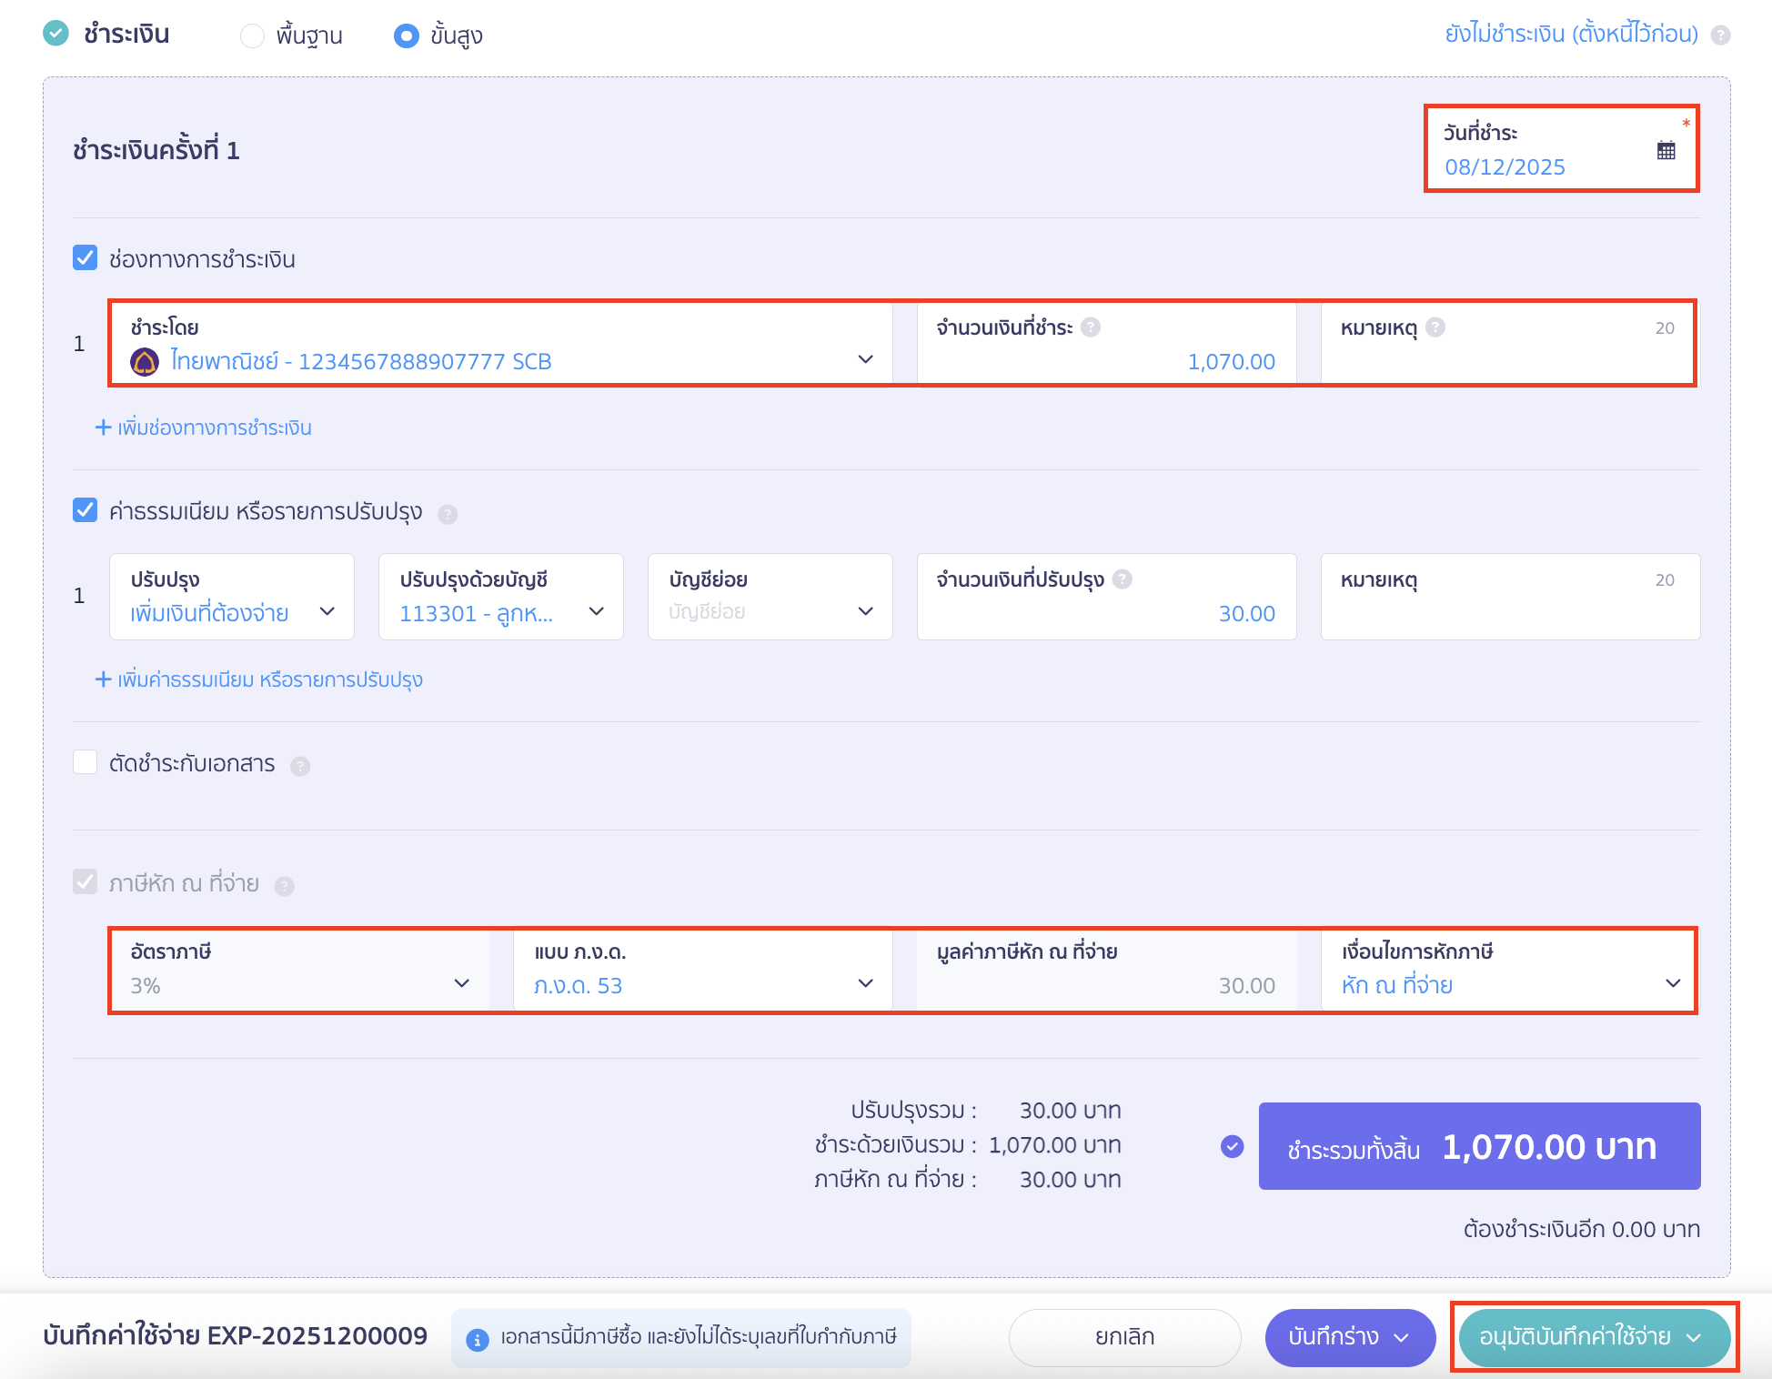1772x1379 pixels.
Task: Click help icon next to ยังไม่ชำระเงิน link
Action: point(1720,35)
